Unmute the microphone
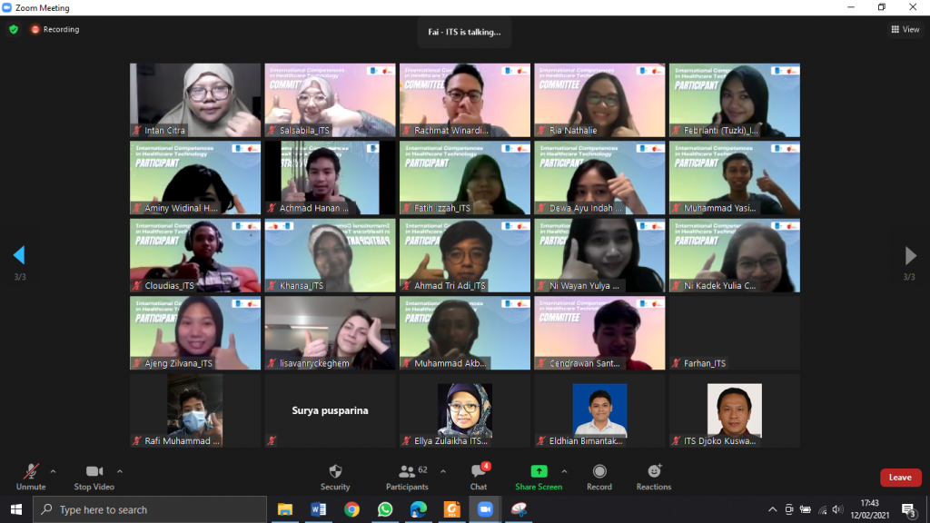This screenshot has width=930, height=523. [31, 476]
